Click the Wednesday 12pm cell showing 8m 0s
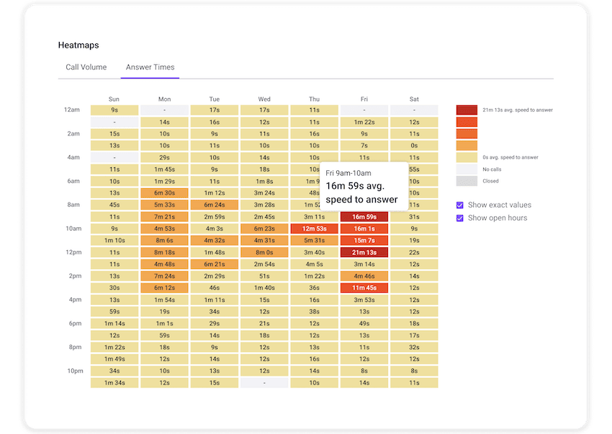The height and width of the screenshot is (434, 612). click(264, 252)
